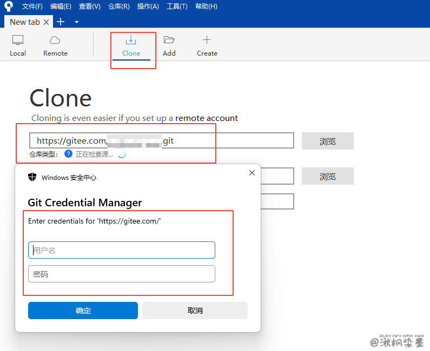Close the New tab tab

46,22
